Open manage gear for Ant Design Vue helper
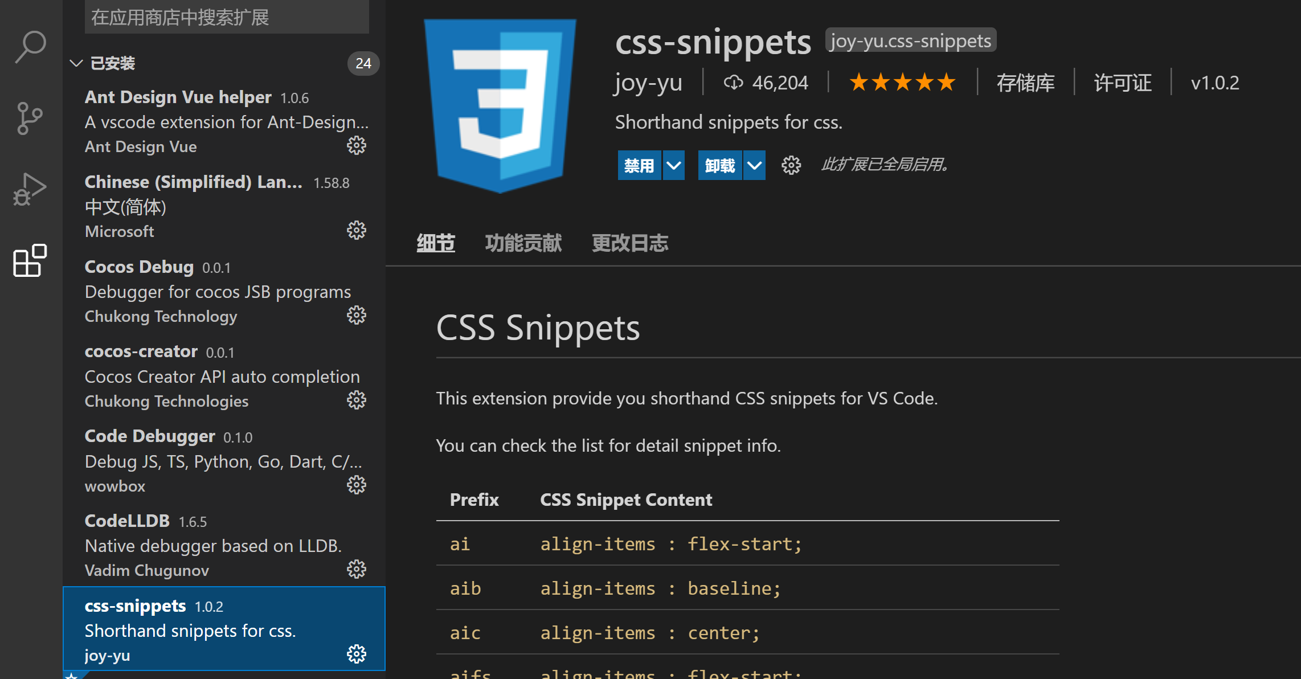 point(357,146)
